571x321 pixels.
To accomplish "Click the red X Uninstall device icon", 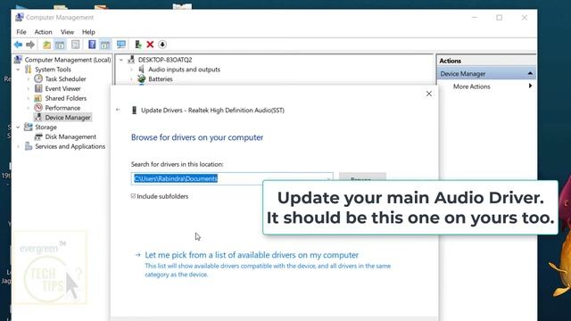I will (150, 45).
